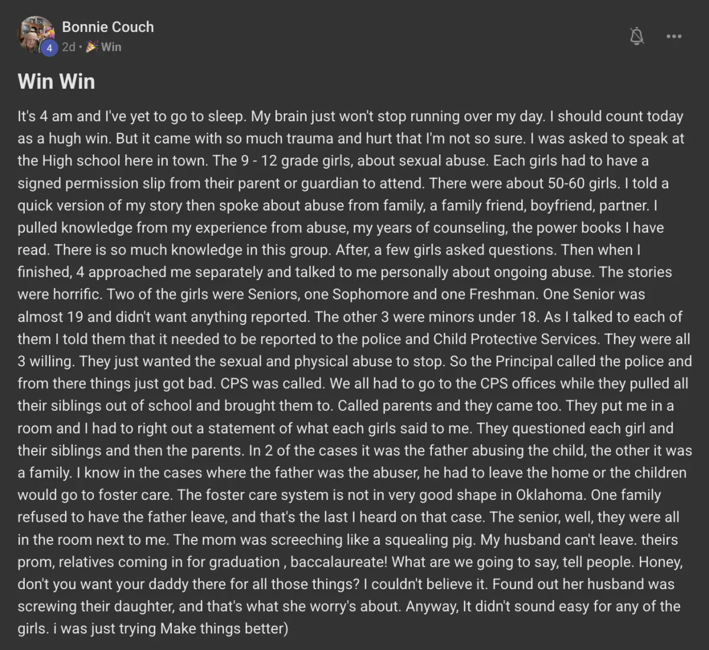Toggle the post notification bell icon
This screenshot has height=650, width=709.
click(637, 37)
